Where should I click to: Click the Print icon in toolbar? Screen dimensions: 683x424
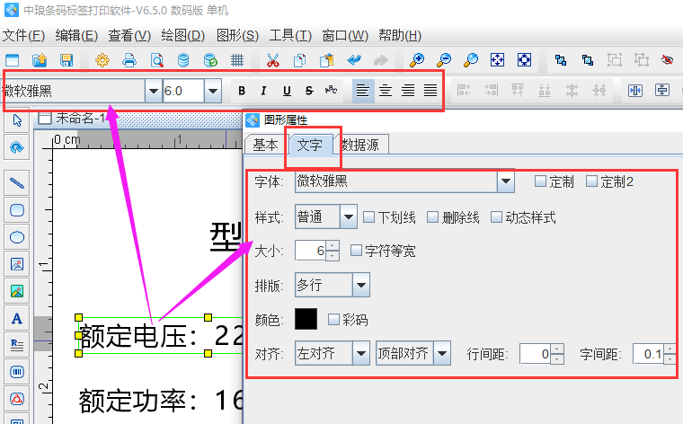click(129, 61)
